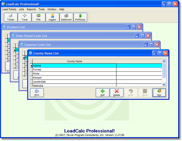Click the county list vertical scrollbar thumb
Screen dimensions: 182x141
(164, 70)
